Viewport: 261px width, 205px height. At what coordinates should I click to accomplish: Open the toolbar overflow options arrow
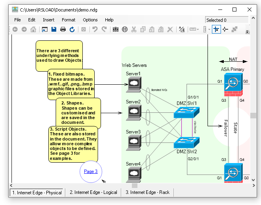248,31
